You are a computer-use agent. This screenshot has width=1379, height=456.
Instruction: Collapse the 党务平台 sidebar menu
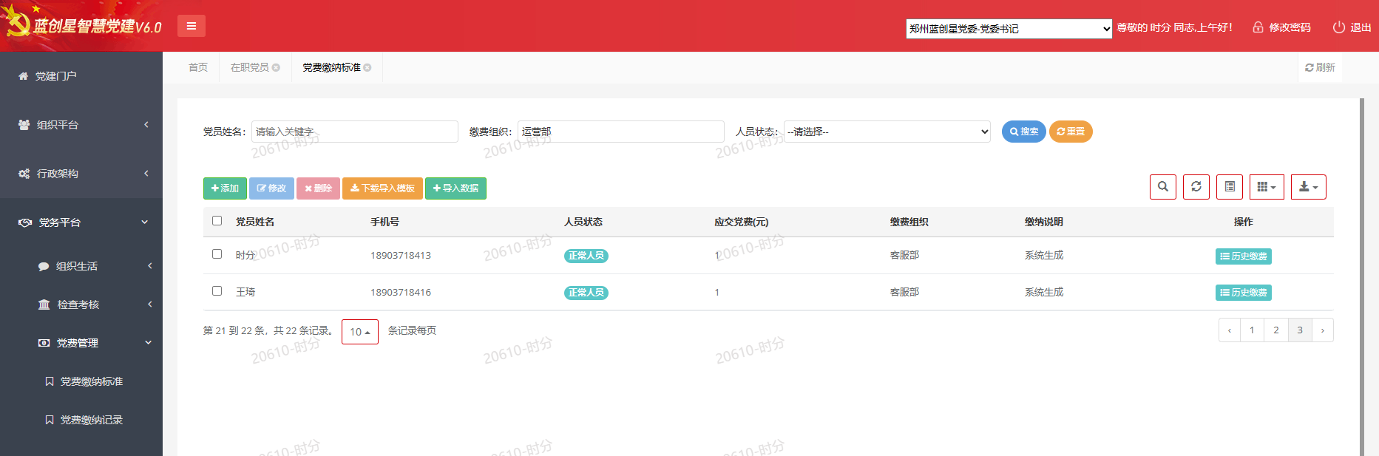click(81, 222)
